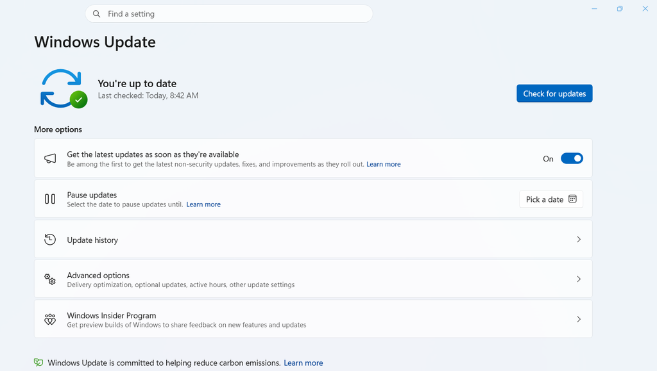Open the Pick a date dropdown
This screenshot has width=657, height=371.
551,199
